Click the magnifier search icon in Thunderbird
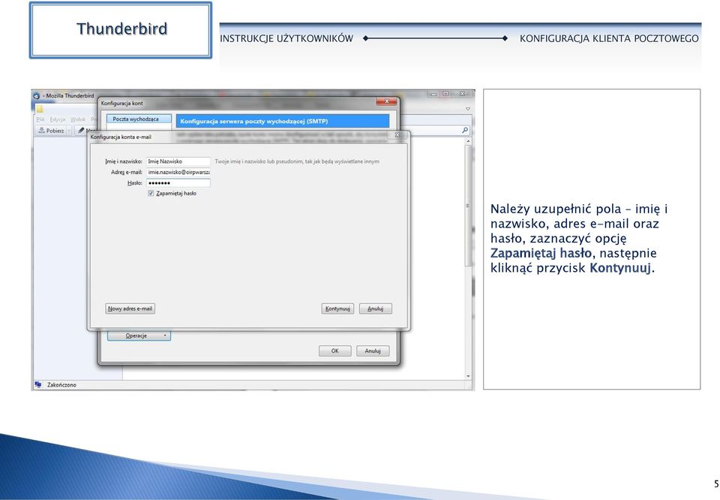The image size is (720, 500). tap(465, 131)
